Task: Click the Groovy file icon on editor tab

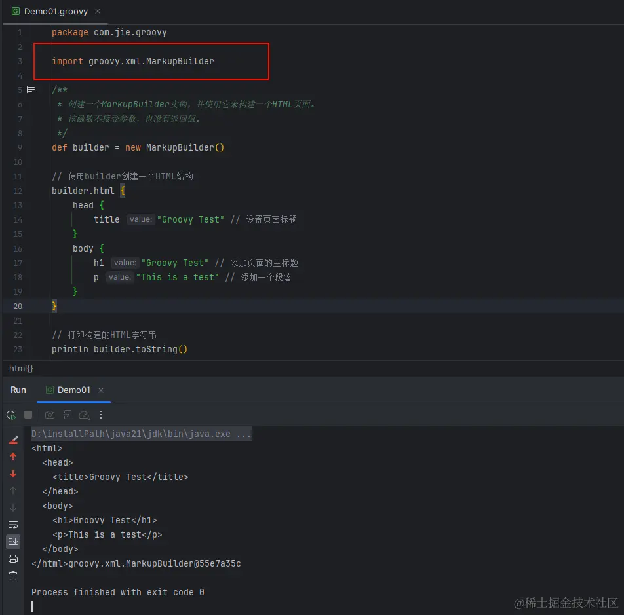Action: (16, 11)
